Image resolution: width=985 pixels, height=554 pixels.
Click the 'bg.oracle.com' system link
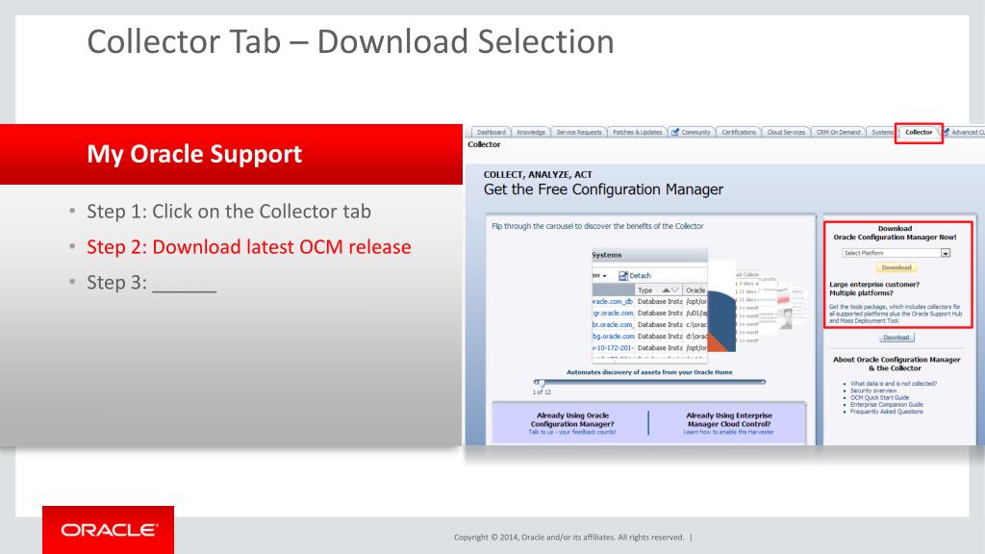tap(613, 336)
